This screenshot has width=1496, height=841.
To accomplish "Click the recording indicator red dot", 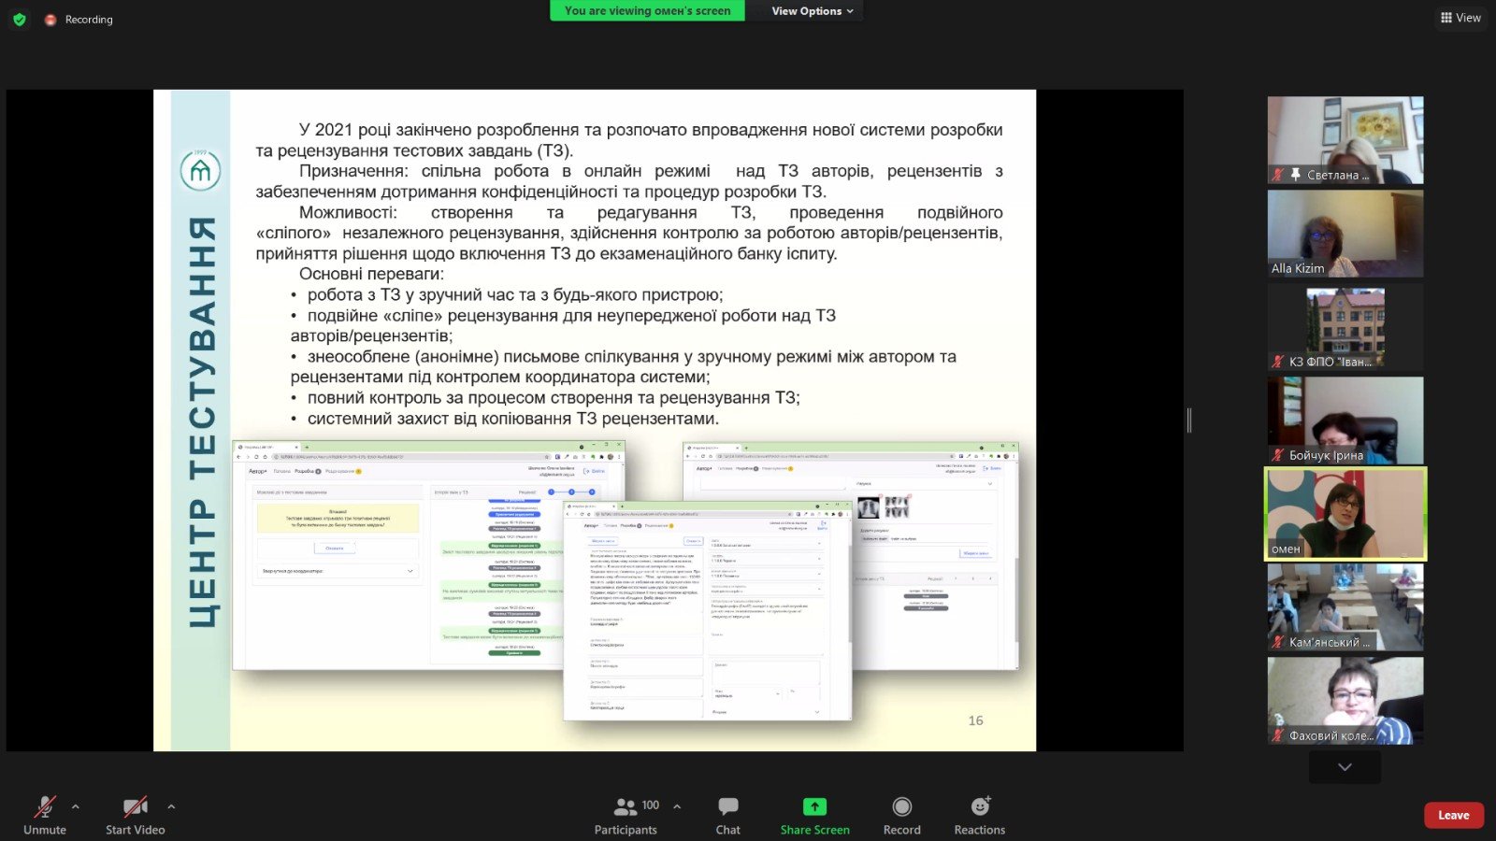I will (x=50, y=20).
